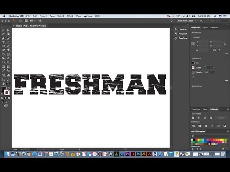Image resolution: width=230 pixels, height=172 pixels.
Task: Open the Object menu
Action: (x=43, y=16)
